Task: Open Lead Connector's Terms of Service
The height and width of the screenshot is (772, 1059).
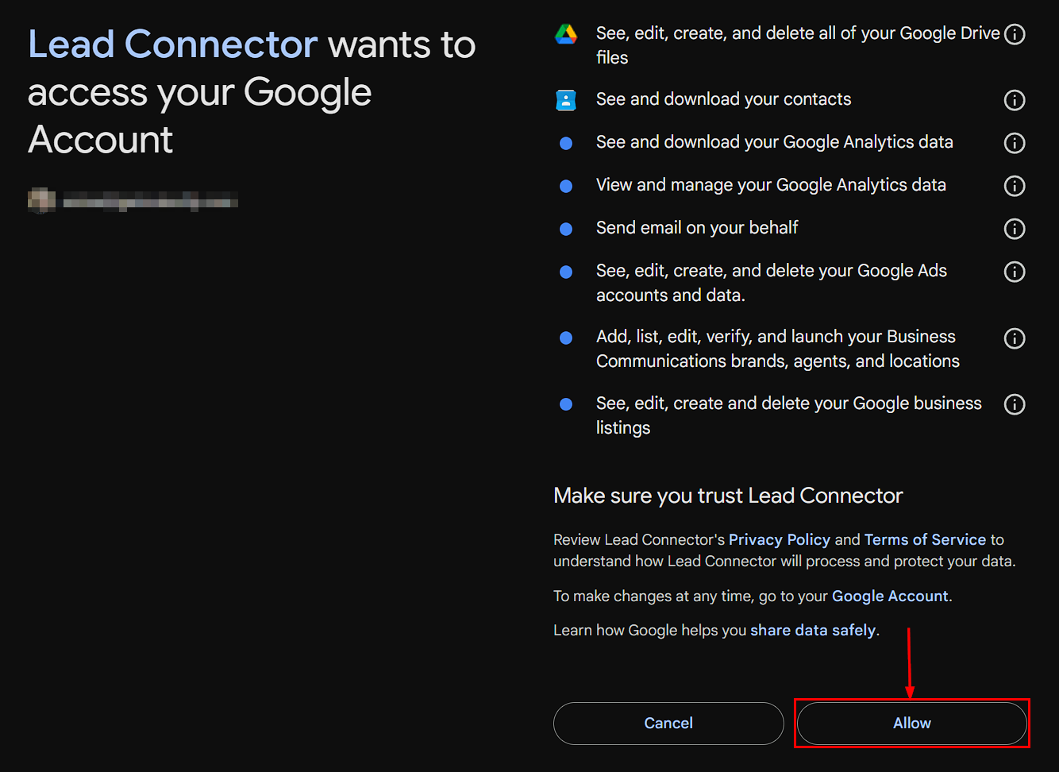Action: coord(925,539)
